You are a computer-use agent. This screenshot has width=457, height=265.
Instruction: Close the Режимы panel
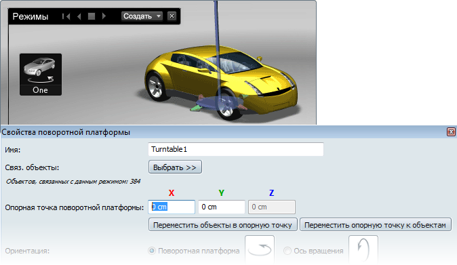172,16
